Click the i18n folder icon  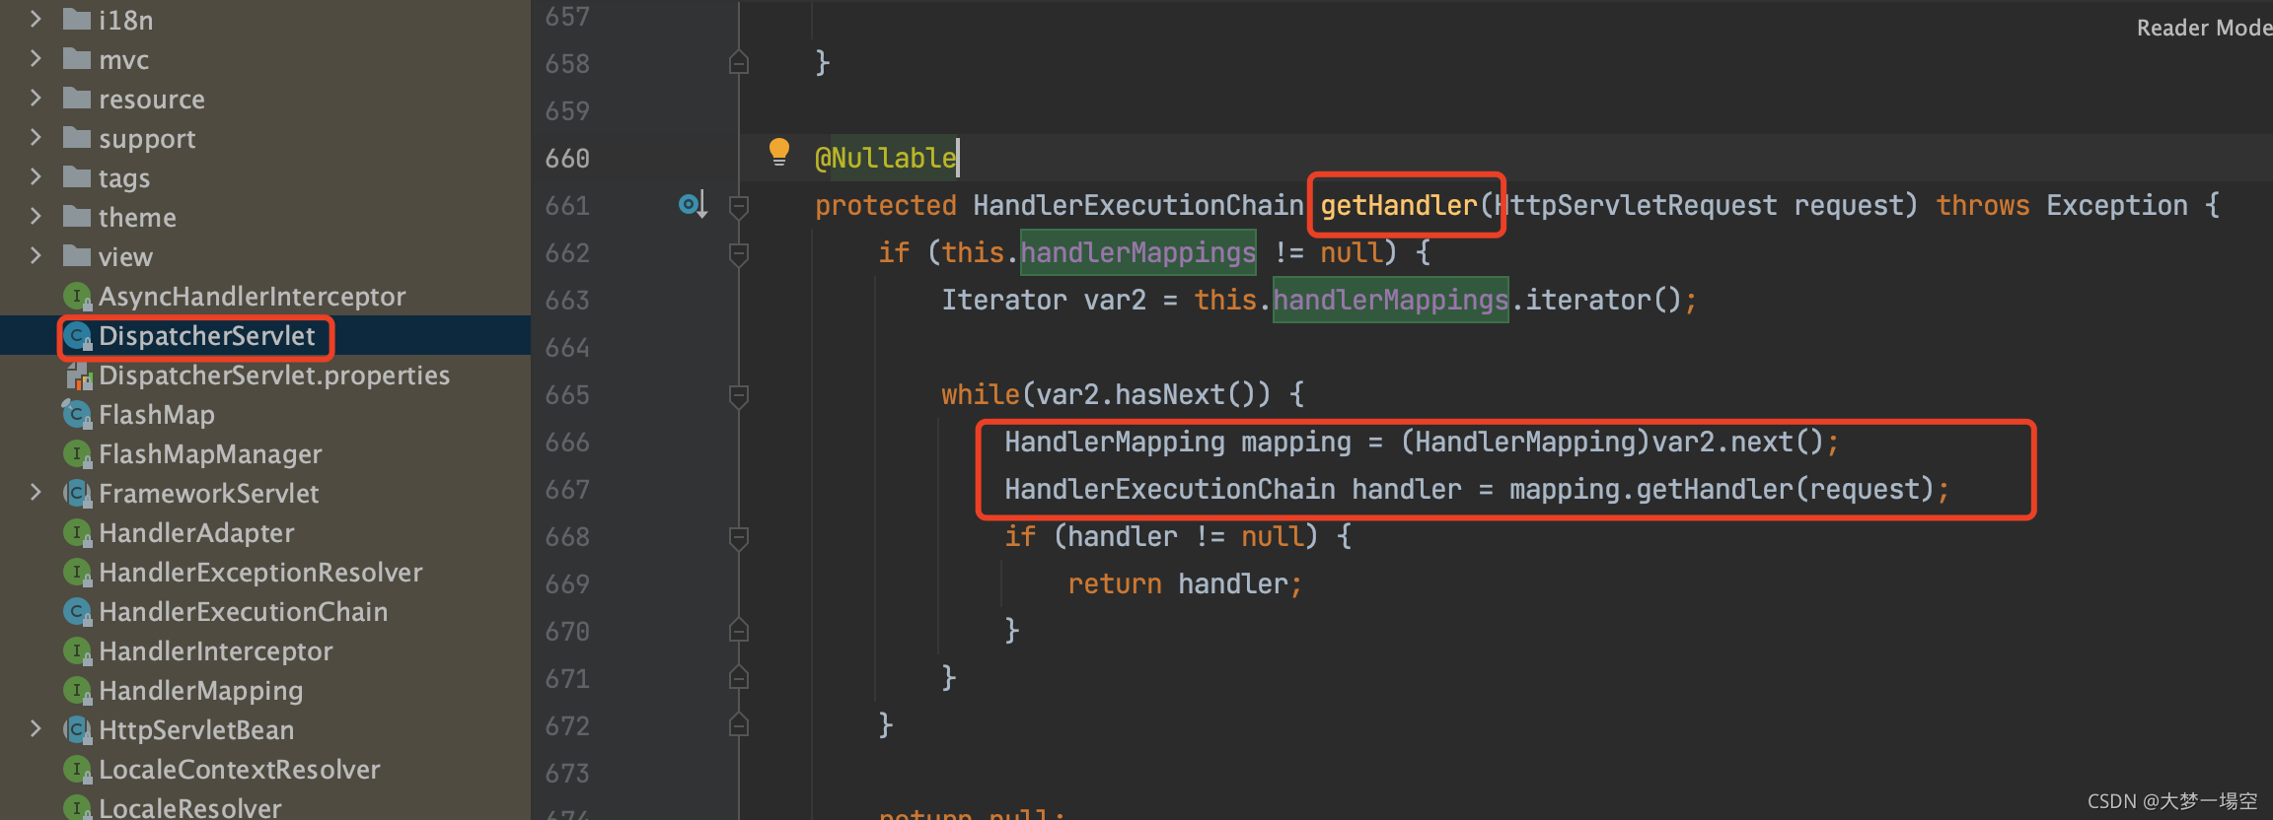click(x=77, y=19)
